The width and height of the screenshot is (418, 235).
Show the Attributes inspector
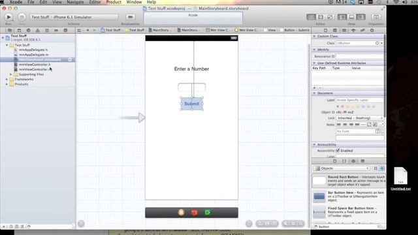click(353, 31)
